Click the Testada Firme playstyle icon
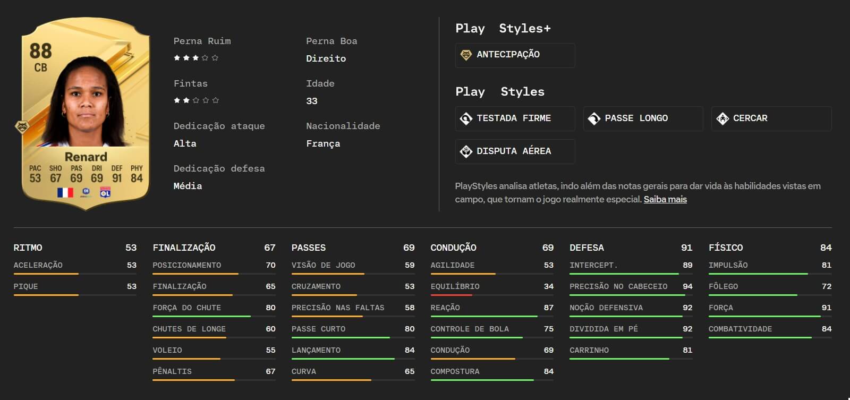850x400 pixels. [x=466, y=118]
